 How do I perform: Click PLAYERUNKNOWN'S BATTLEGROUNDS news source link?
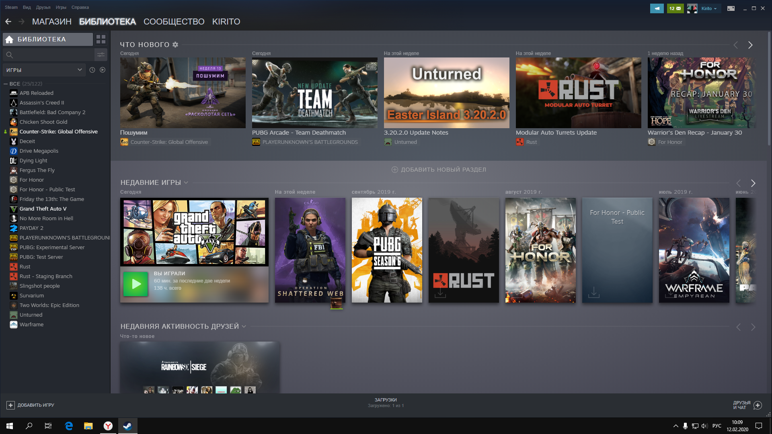310,142
